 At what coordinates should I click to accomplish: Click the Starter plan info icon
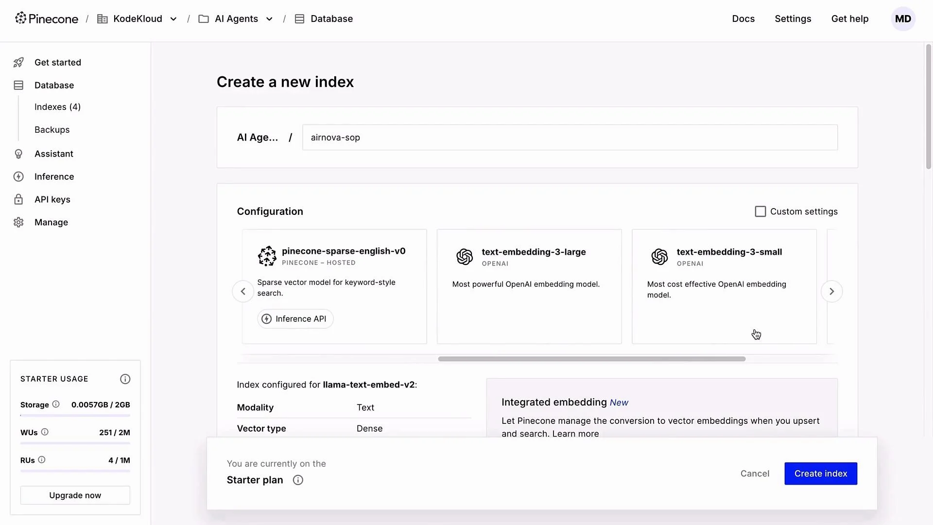298,480
